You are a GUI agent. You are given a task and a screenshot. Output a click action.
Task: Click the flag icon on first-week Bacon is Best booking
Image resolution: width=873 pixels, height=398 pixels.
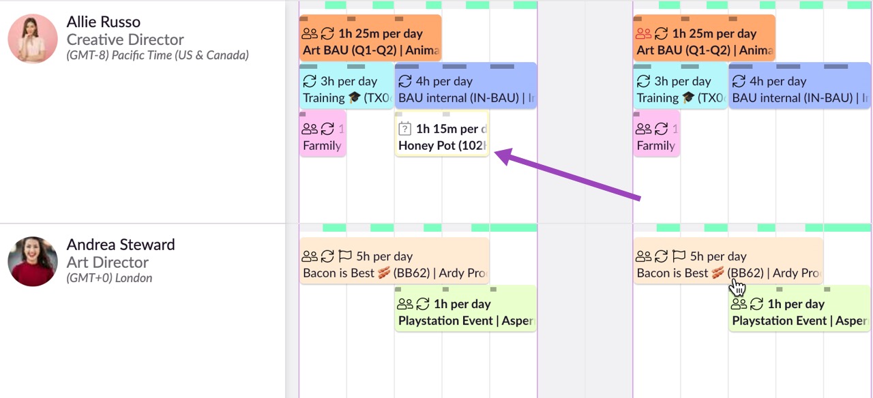click(345, 256)
